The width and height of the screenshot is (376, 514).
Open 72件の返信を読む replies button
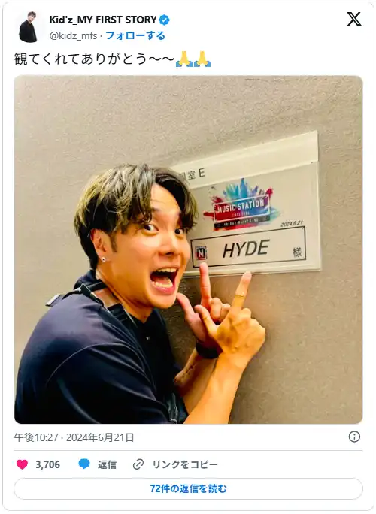[x=188, y=488]
